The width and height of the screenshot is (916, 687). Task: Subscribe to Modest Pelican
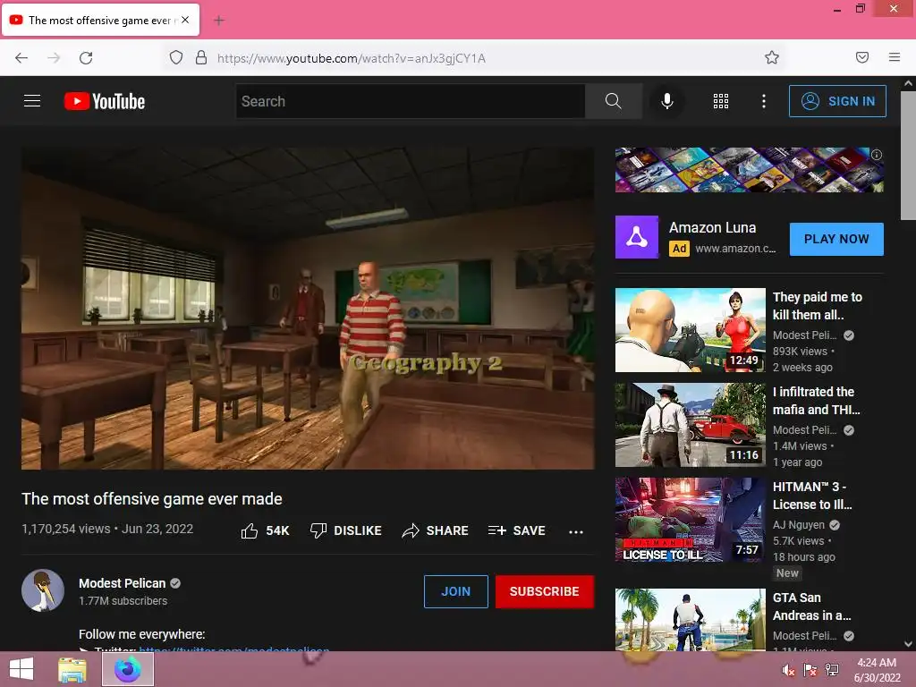[x=545, y=591]
